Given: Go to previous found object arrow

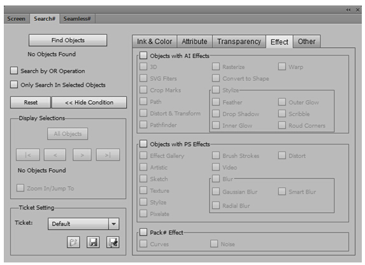Looking at the screenshot, I should click(55, 155).
